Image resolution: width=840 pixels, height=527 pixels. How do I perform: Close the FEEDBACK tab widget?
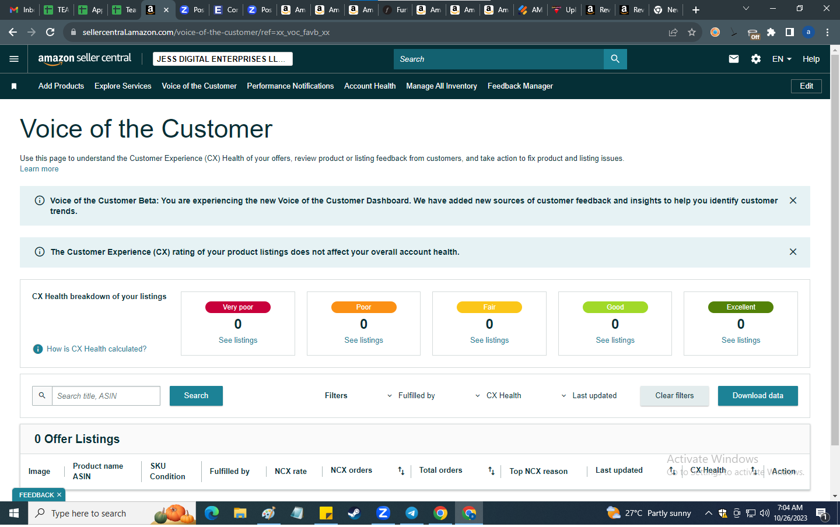pos(59,495)
